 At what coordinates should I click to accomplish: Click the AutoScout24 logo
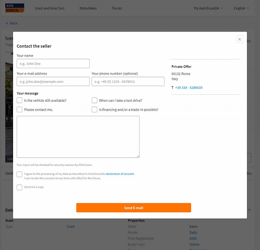click(x=15, y=8)
